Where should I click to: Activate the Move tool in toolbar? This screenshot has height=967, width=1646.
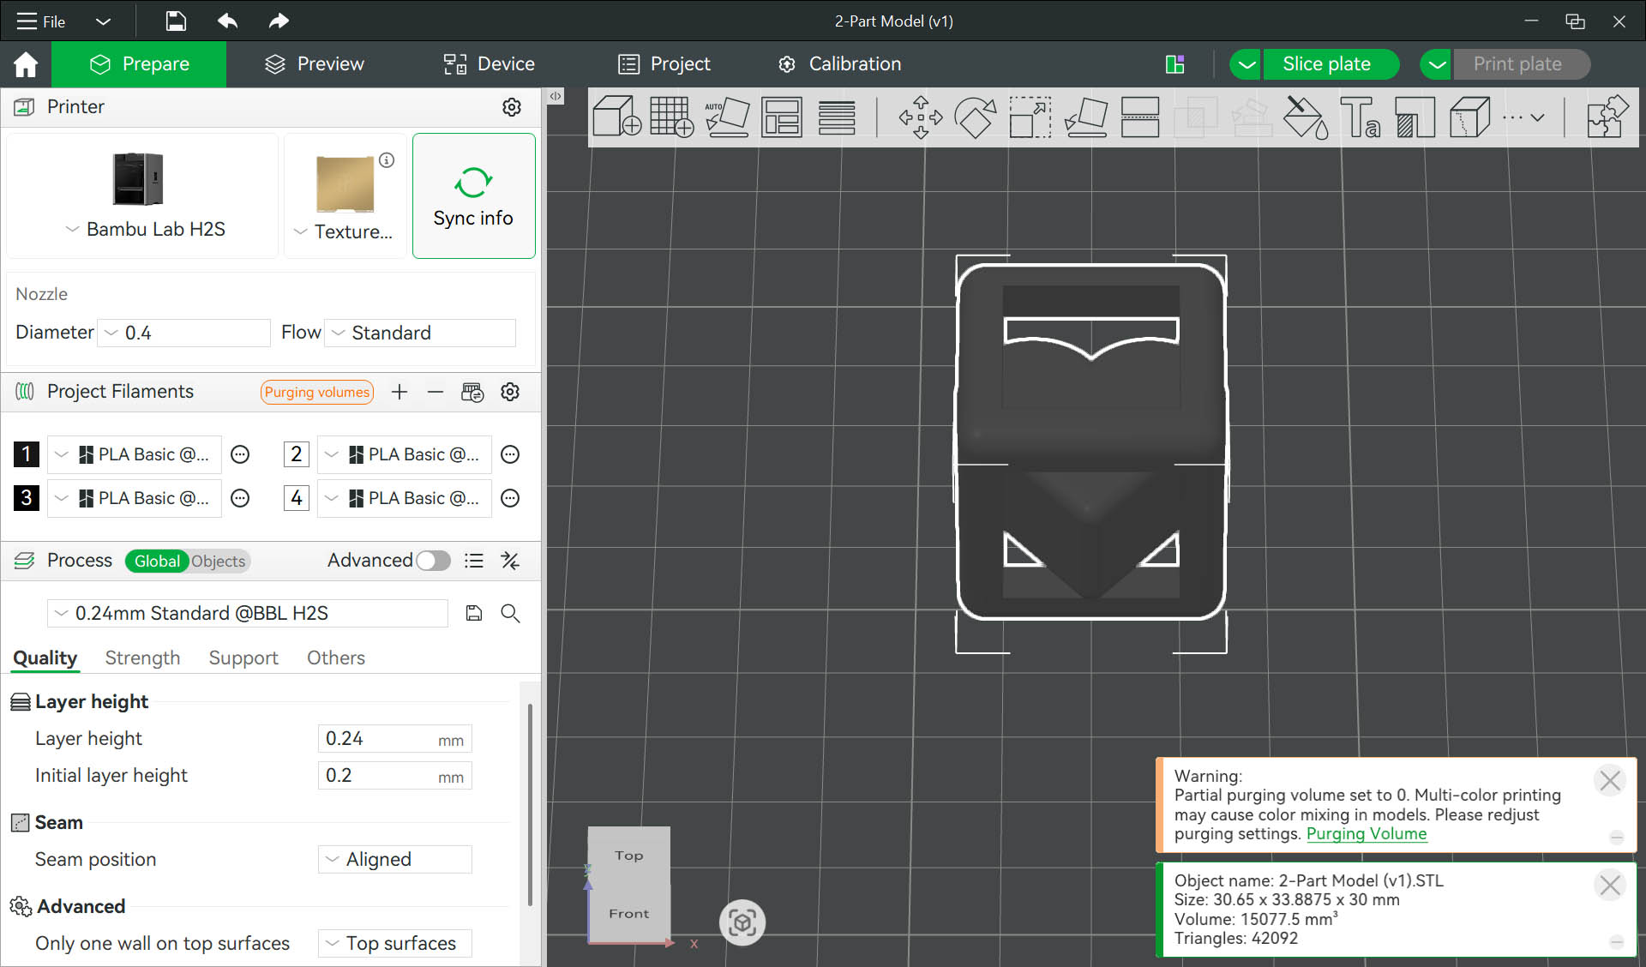click(920, 117)
